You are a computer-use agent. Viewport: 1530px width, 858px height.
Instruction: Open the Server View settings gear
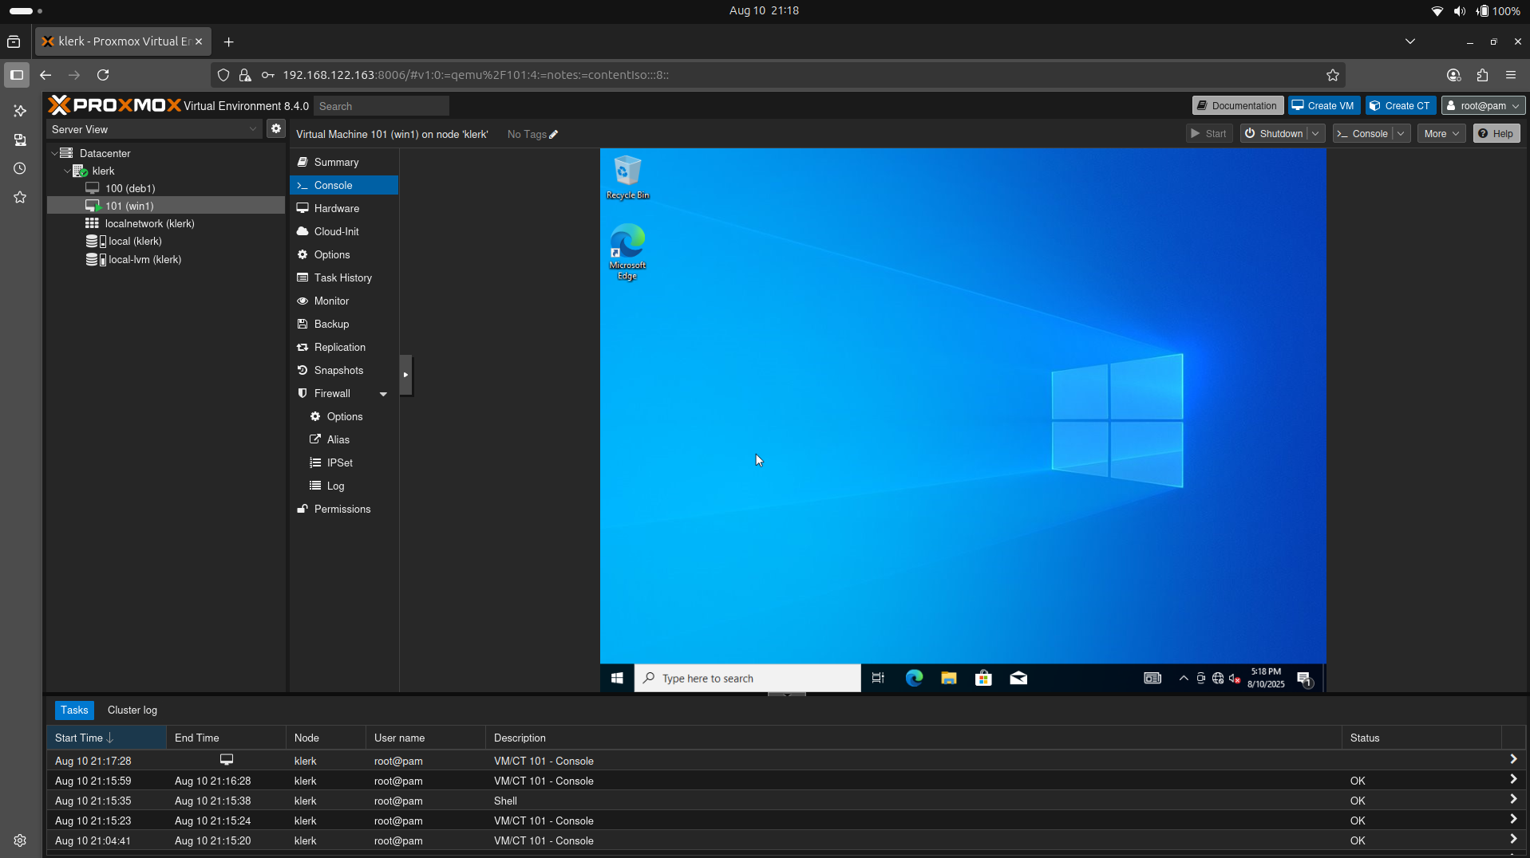click(276, 128)
